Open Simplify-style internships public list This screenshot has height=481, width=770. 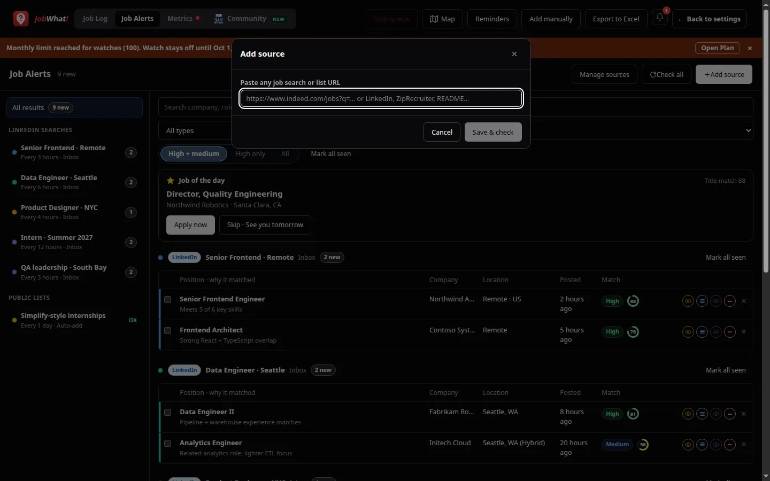coord(74,320)
